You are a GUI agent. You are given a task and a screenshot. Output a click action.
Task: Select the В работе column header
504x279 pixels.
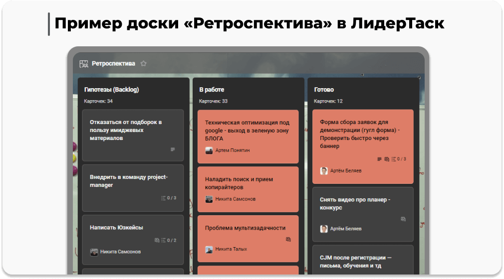click(212, 90)
